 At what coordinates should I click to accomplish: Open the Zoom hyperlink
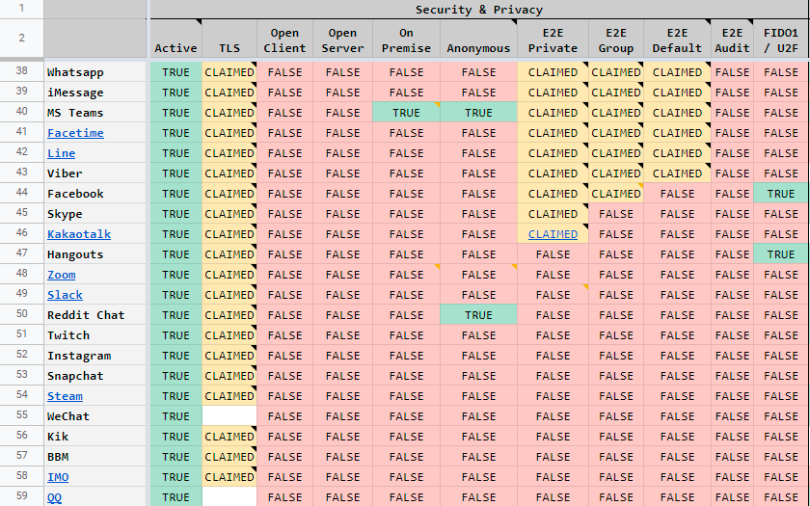(62, 275)
